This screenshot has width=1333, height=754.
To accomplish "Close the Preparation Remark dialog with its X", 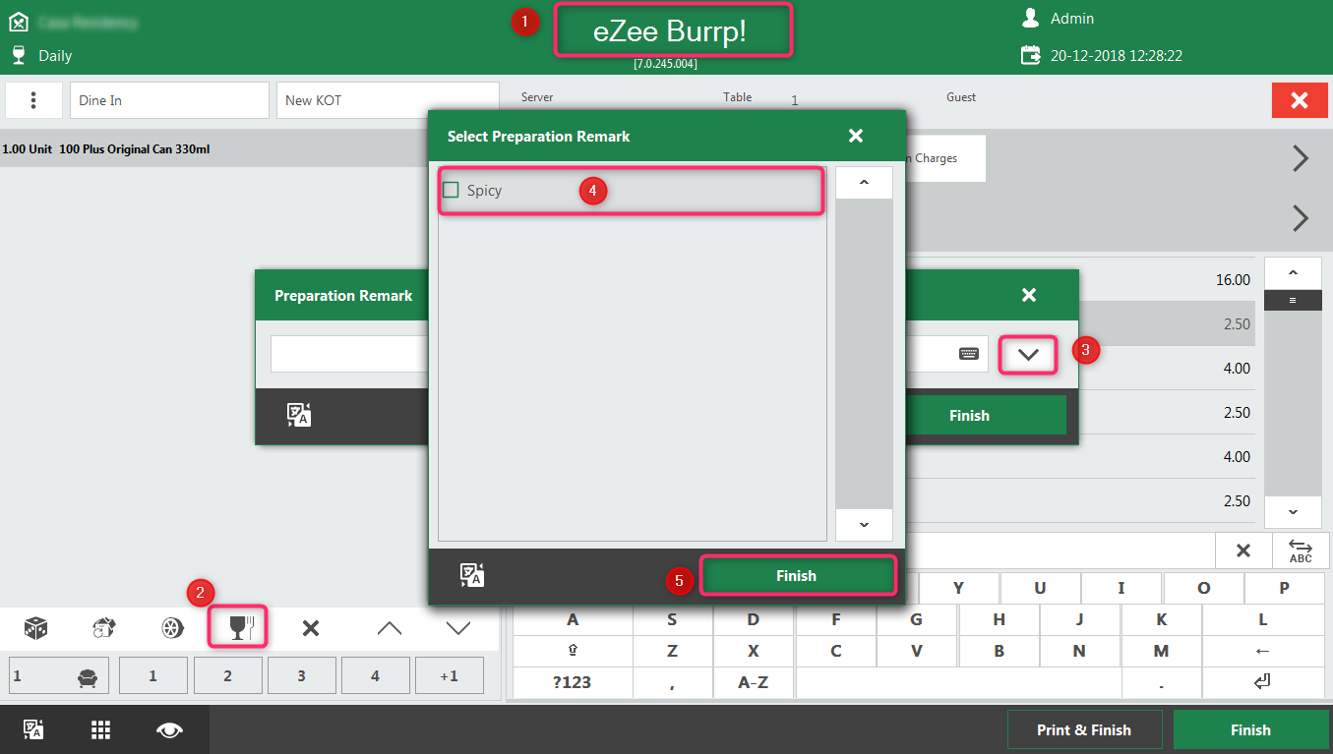I will tap(1029, 295).
